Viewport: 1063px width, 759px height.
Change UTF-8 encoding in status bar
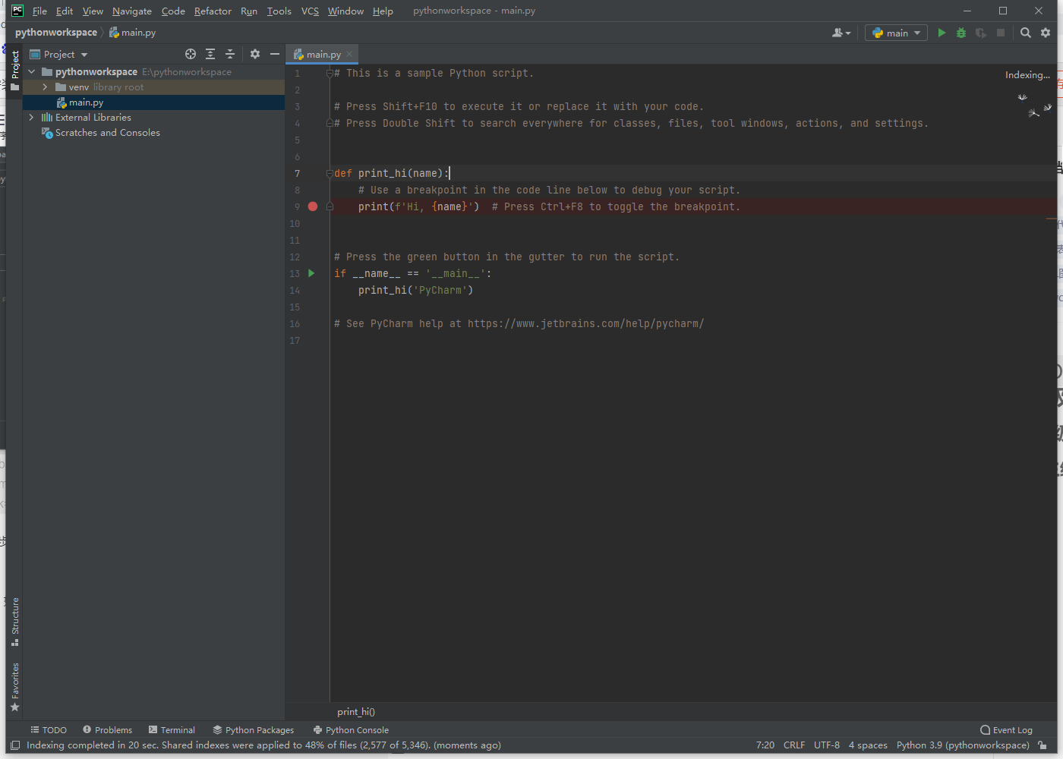coord(827,745)
